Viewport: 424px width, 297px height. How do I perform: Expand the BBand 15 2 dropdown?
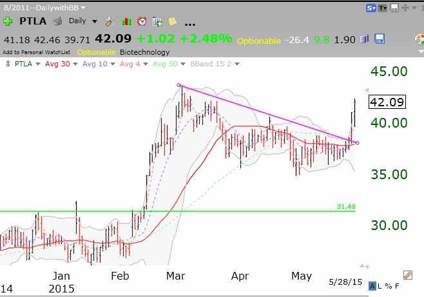click(x=237, y=64)
